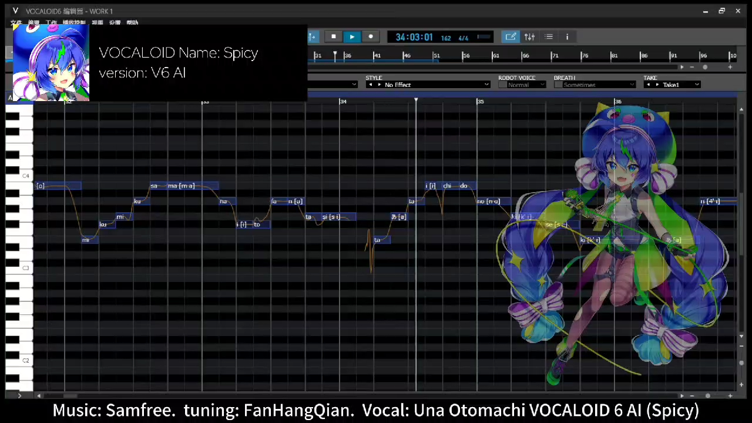Select the note 'ma [m a]'
The height and width of the screenshot is (423, 752).
tap(193, 186)
